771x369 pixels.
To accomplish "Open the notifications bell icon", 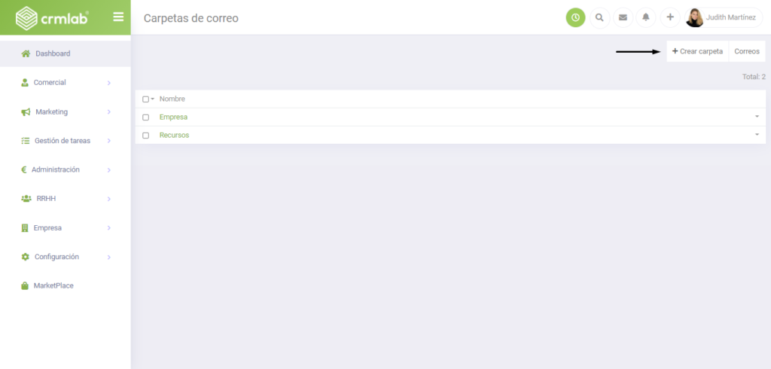I will [x=646, y=18].
